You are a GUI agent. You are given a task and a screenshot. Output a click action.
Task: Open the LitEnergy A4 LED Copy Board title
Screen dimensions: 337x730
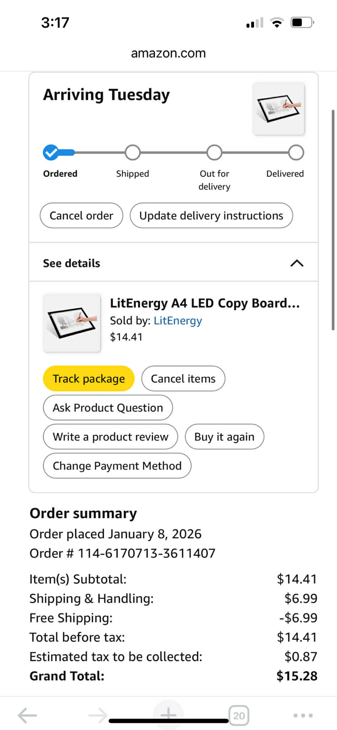(204, 303)
